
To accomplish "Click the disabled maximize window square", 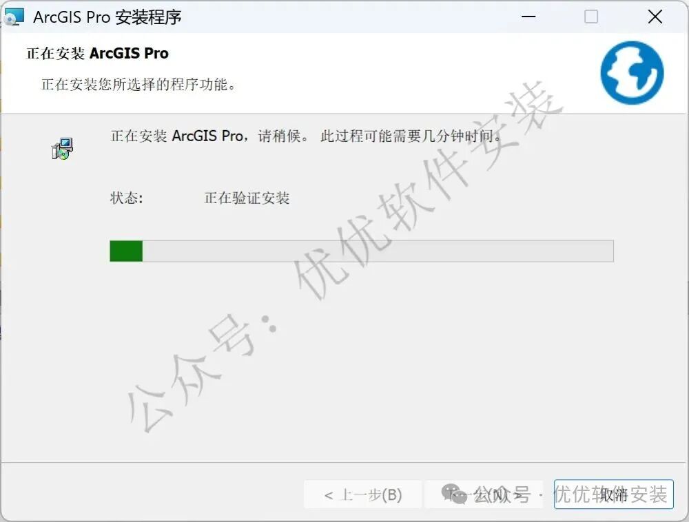I will 591,17.
